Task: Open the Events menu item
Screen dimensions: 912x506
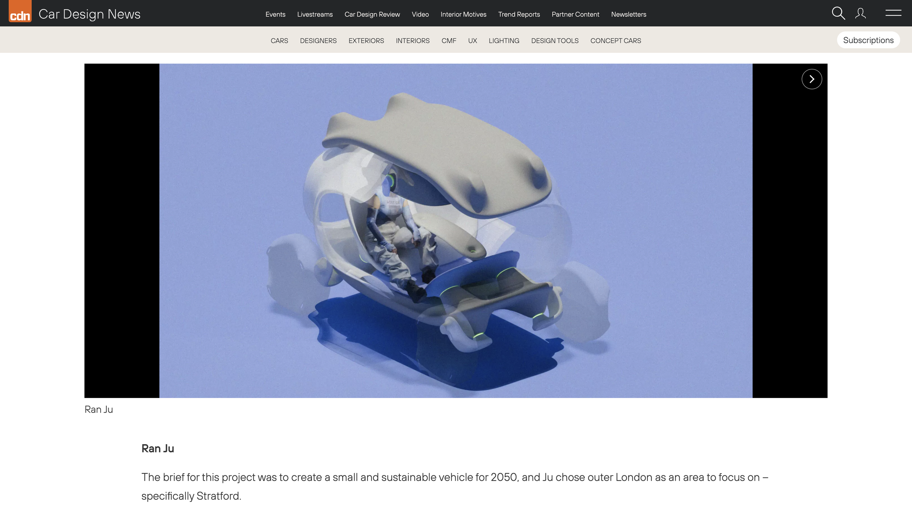Action: pos(275,15)
